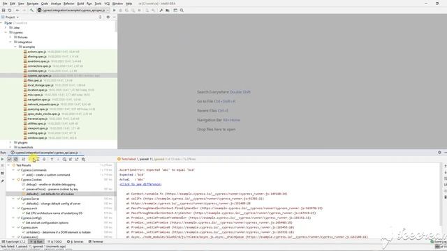Viewport: 447px width, 251px height.
Task: Select the debug() enable or disable debugging test
Action: click(50, 185)
